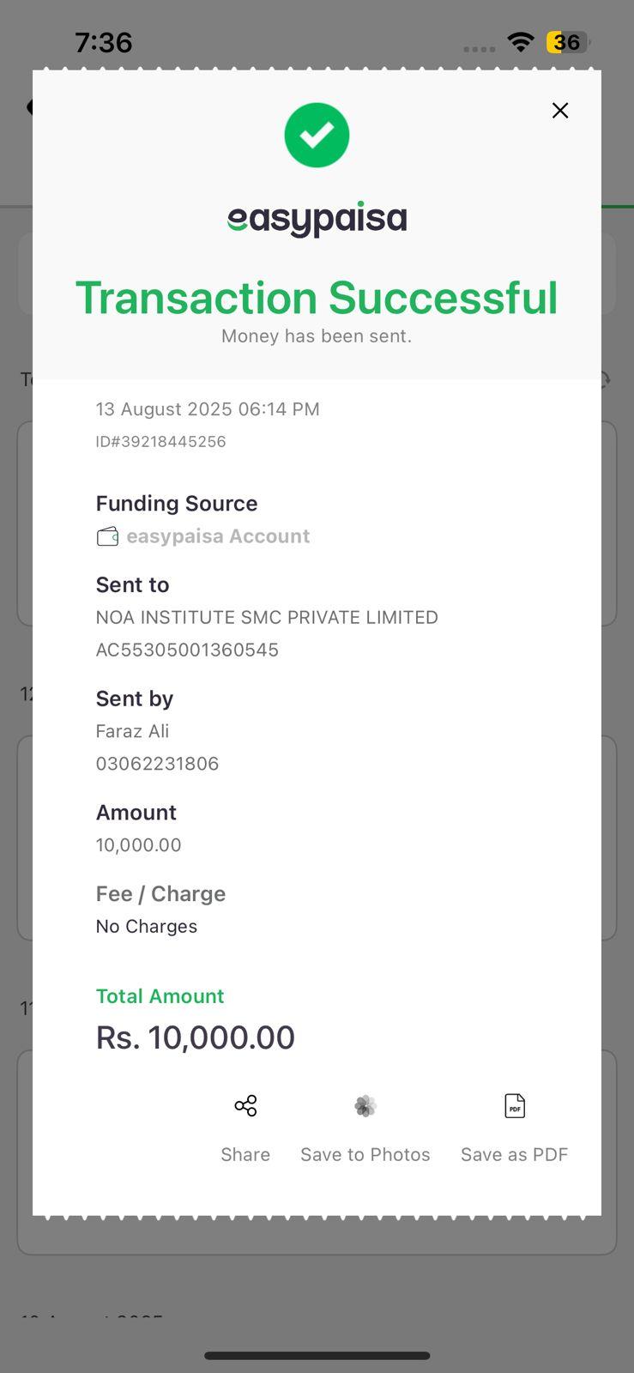
Task: Tap the Save as PDF icon
Action: pyautogui.click(x=515, y=1106)
